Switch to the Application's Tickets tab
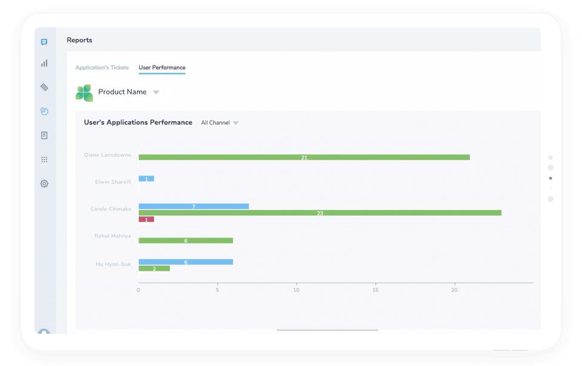Viewport: 582px width, 366px height. point(102,67)
